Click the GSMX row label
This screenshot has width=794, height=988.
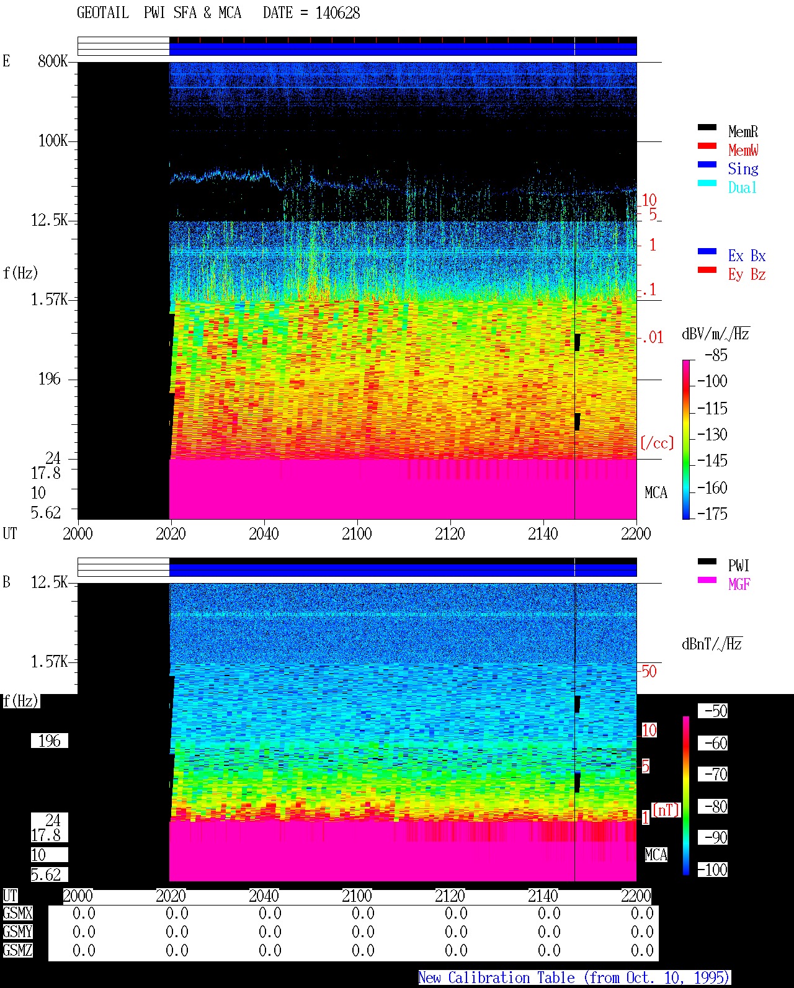pos(17,914)
